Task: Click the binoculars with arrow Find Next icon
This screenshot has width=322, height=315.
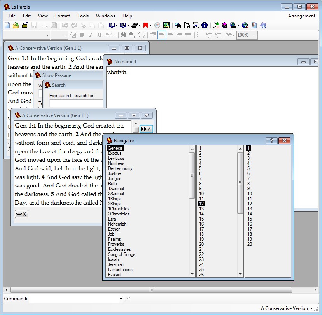Action: click(x=132, y=35)
